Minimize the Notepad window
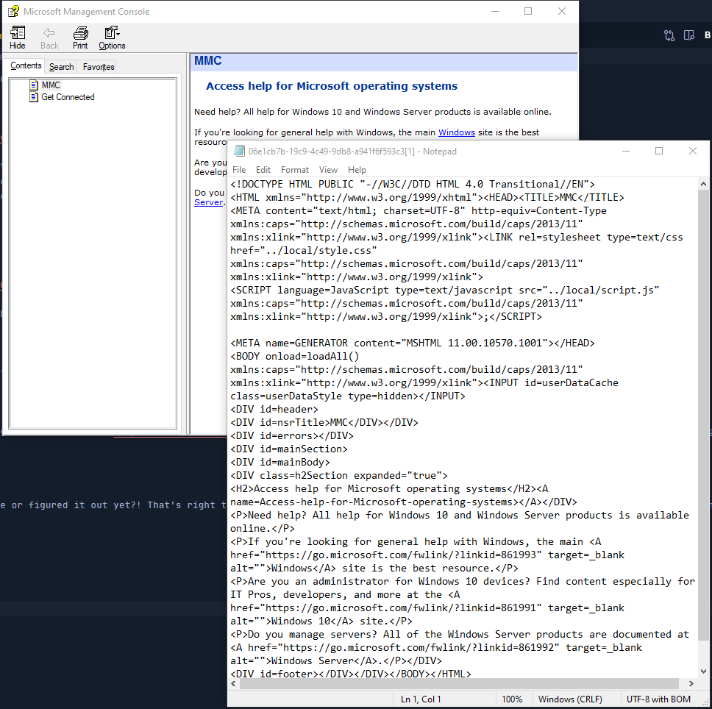The width and height of the screenshot is (712, 709). coord(626,152)
